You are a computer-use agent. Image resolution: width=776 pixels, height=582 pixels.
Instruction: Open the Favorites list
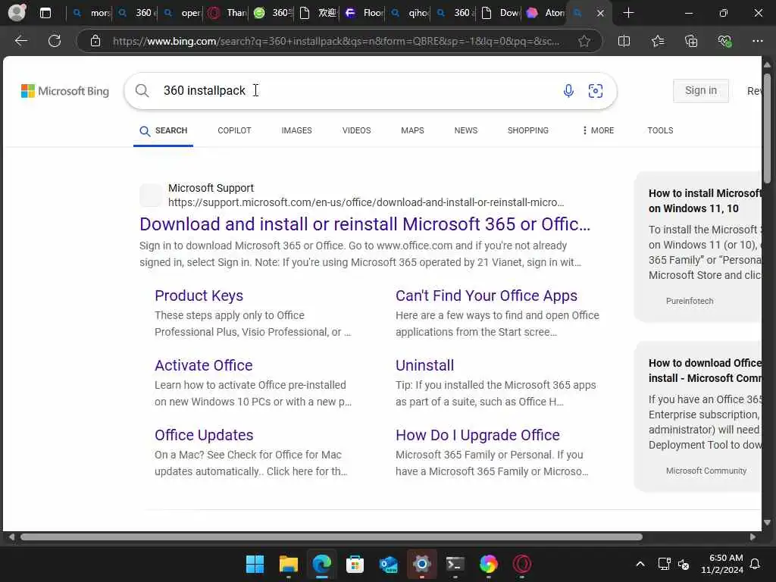[658, 41]
